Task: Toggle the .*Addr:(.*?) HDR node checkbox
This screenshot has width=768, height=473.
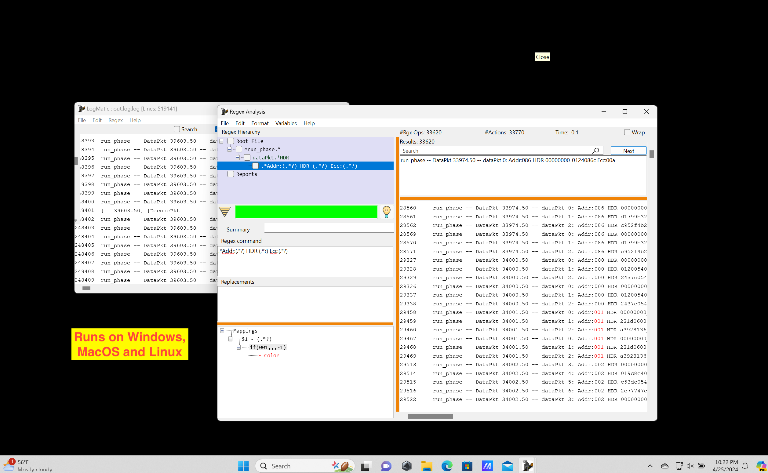Action: click(x=255, y=166)
